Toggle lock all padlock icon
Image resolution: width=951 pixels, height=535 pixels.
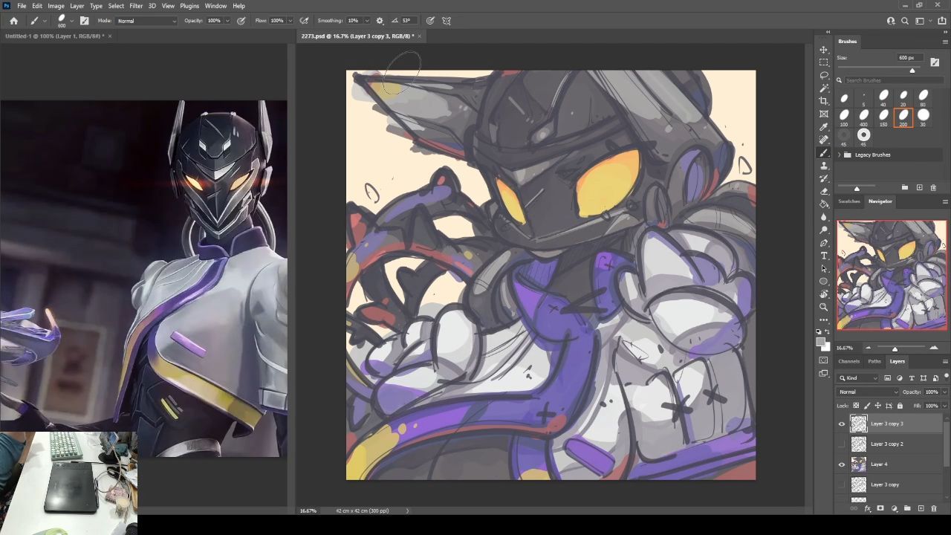[x=900, y=406]
